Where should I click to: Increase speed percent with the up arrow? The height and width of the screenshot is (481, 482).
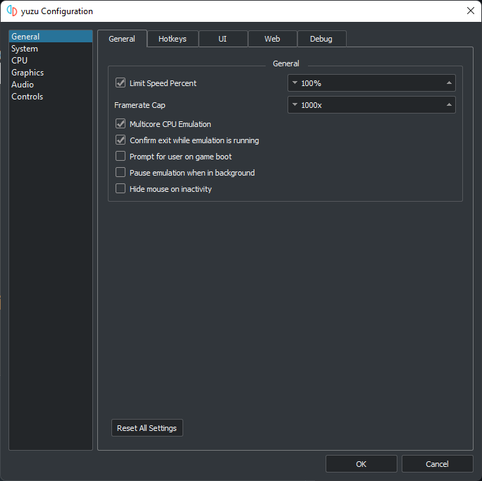point(449,83)
